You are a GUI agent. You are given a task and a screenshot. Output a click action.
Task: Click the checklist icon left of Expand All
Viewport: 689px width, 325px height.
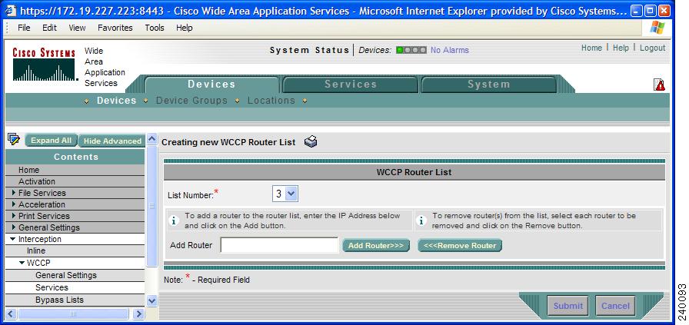pyautogui.click(x=14, y=139)
